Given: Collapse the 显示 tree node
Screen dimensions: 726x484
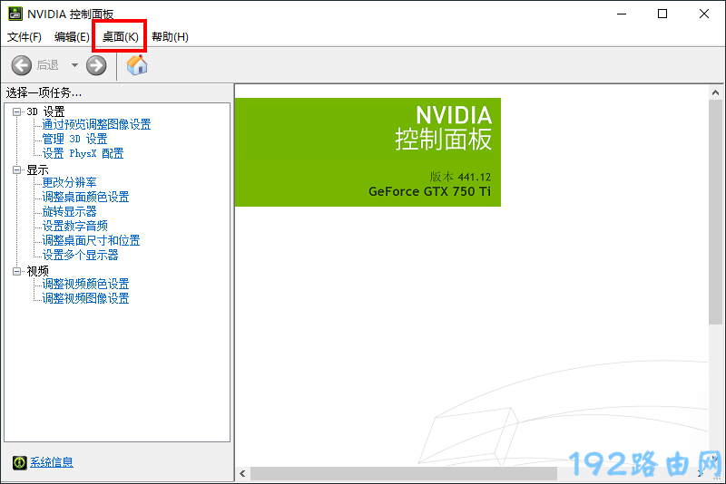Looking at the screenshot, I should 16,170.
